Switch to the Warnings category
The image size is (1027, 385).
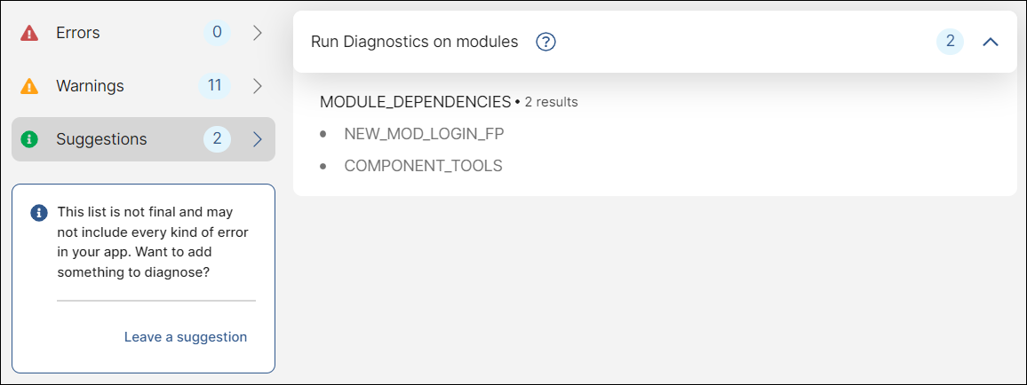click(x=90, y=86)
